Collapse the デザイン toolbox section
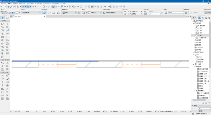211x115 pixels. point(1,21)
